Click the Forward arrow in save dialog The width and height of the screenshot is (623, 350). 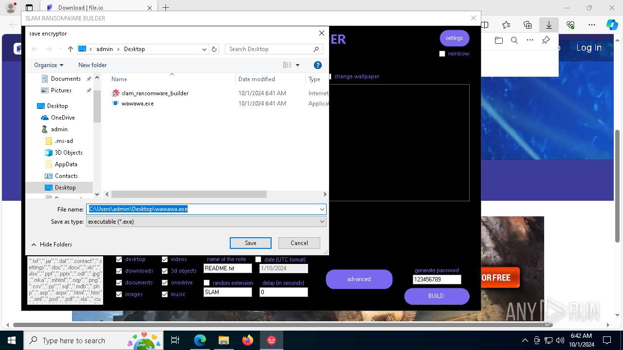tap(49, 49)
